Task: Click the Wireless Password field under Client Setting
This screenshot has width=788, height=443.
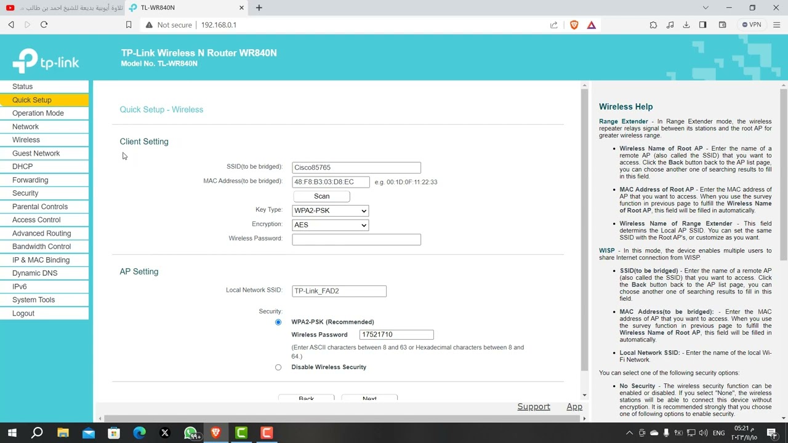Action: coord(356,239)
